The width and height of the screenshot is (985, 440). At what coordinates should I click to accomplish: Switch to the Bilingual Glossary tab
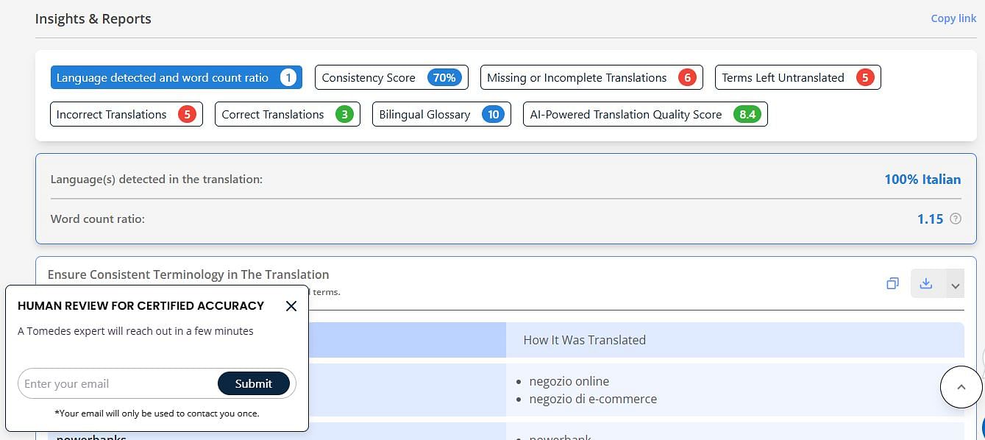pos(441,114)
